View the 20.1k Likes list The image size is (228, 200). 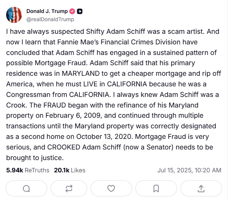tap(70, 170)
